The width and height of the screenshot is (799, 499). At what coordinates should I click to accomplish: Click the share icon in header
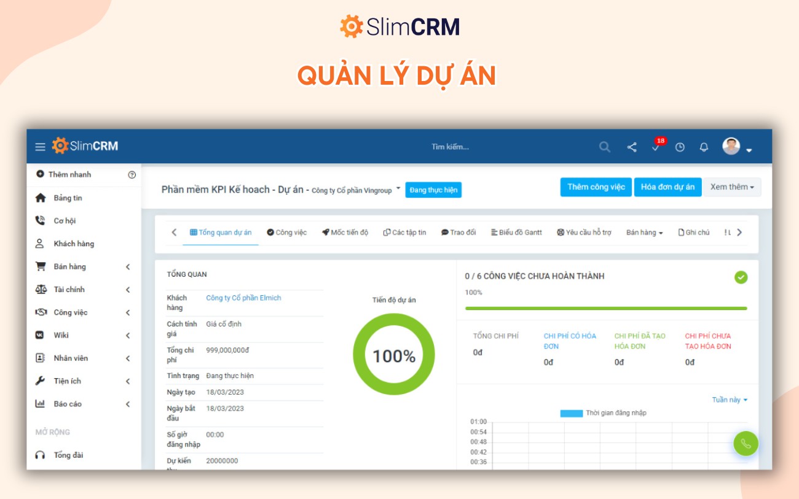(x=632, y=147)
